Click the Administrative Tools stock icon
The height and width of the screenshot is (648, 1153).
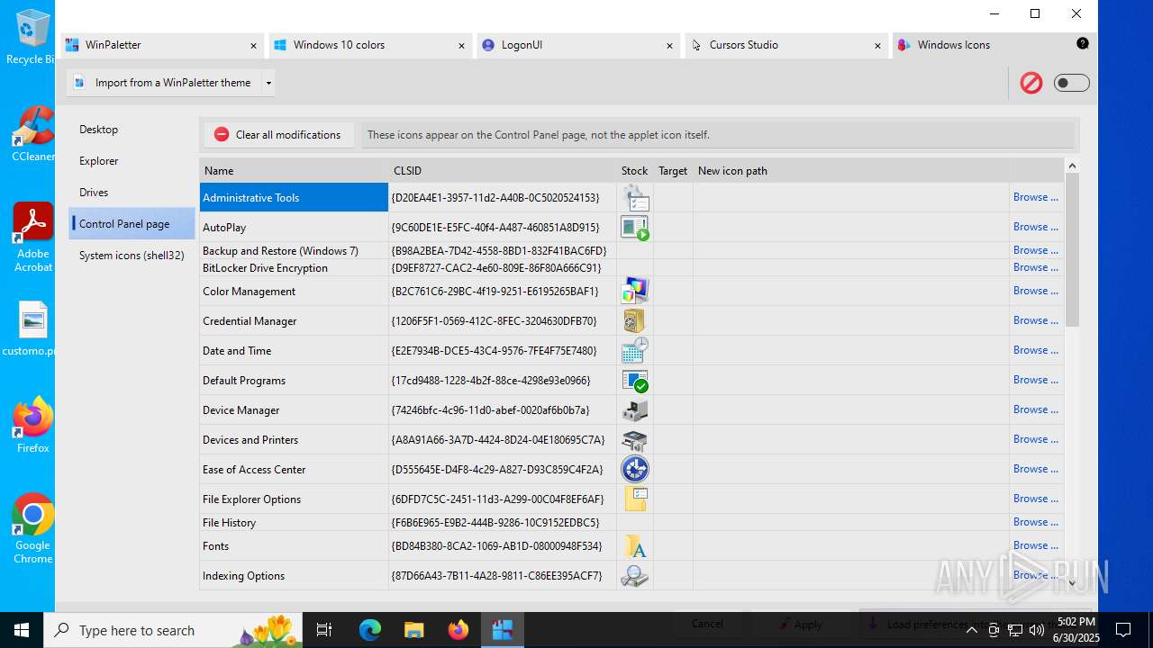coord(635,197)
